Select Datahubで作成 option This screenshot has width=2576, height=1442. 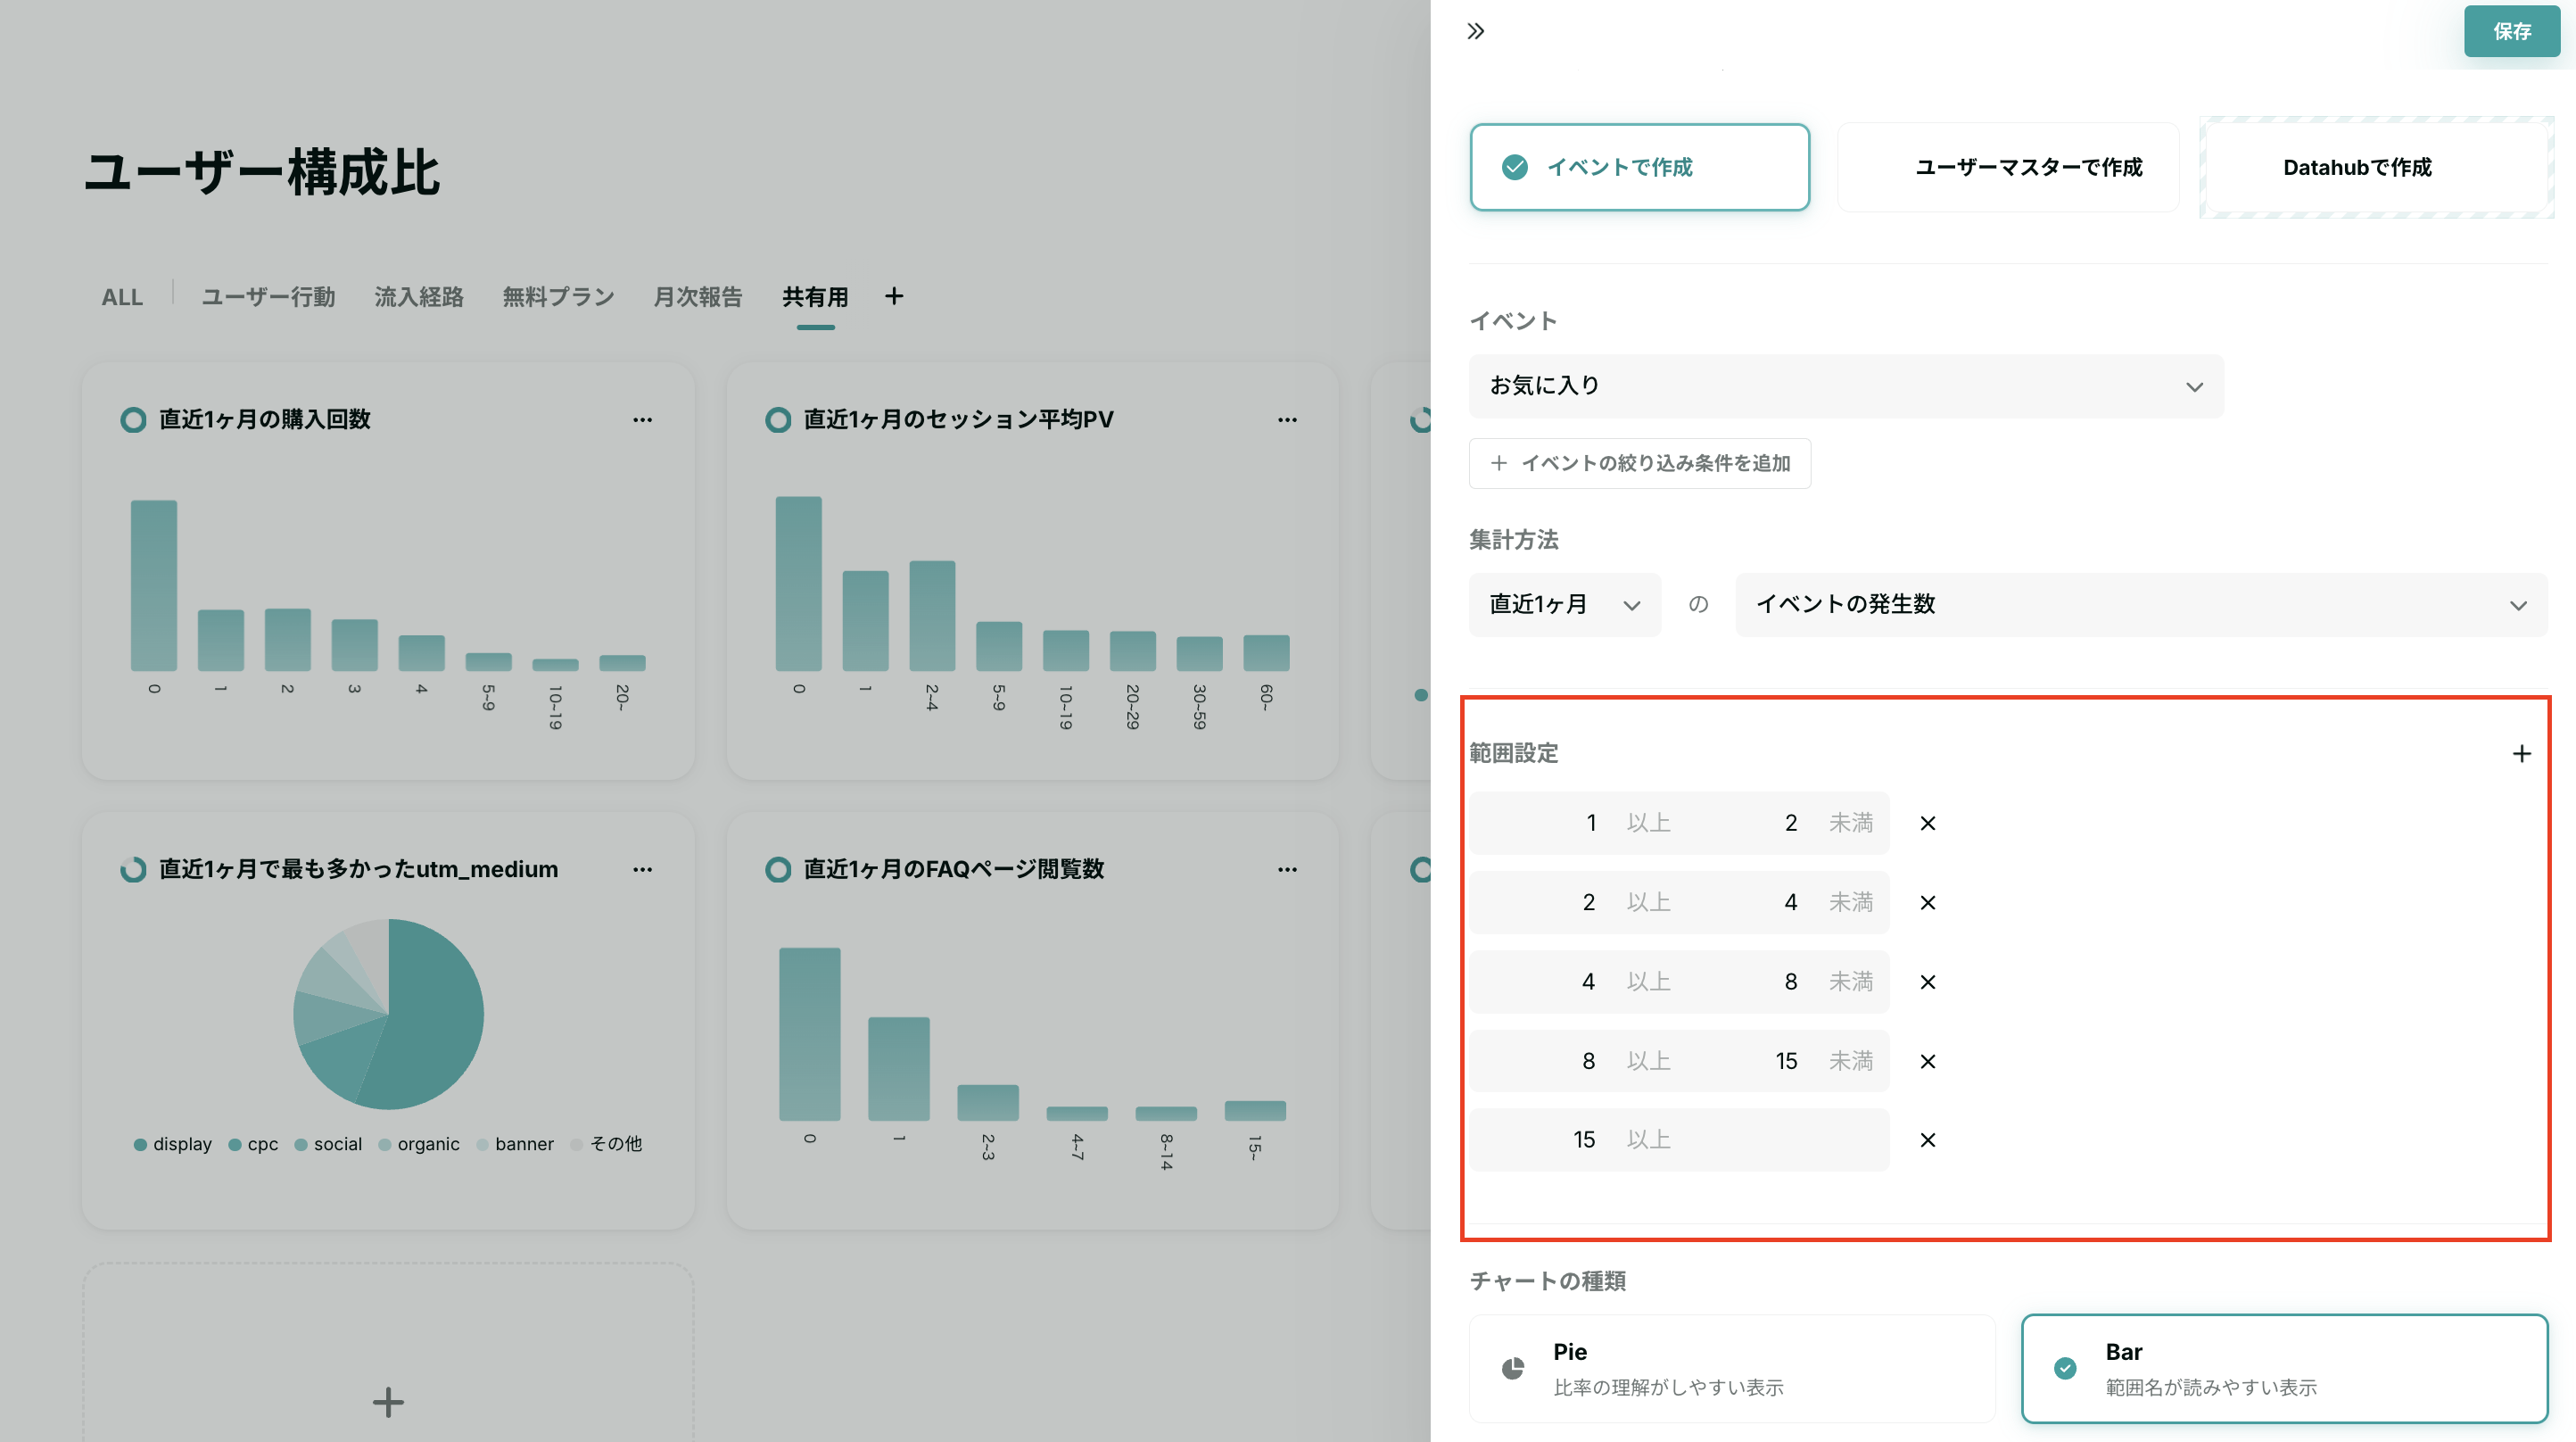(2375, 167)
